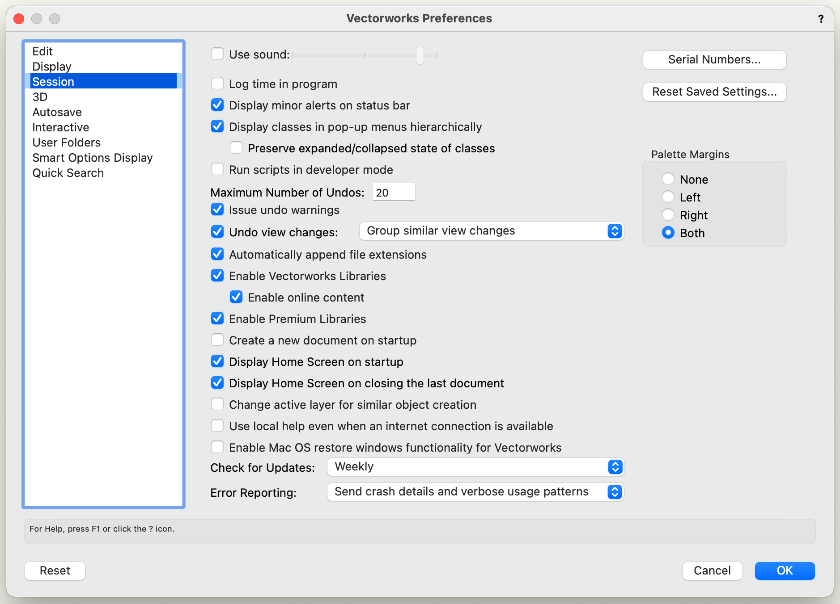Select Both palette margins radio button
840x604 pixels.
[668, 233]
